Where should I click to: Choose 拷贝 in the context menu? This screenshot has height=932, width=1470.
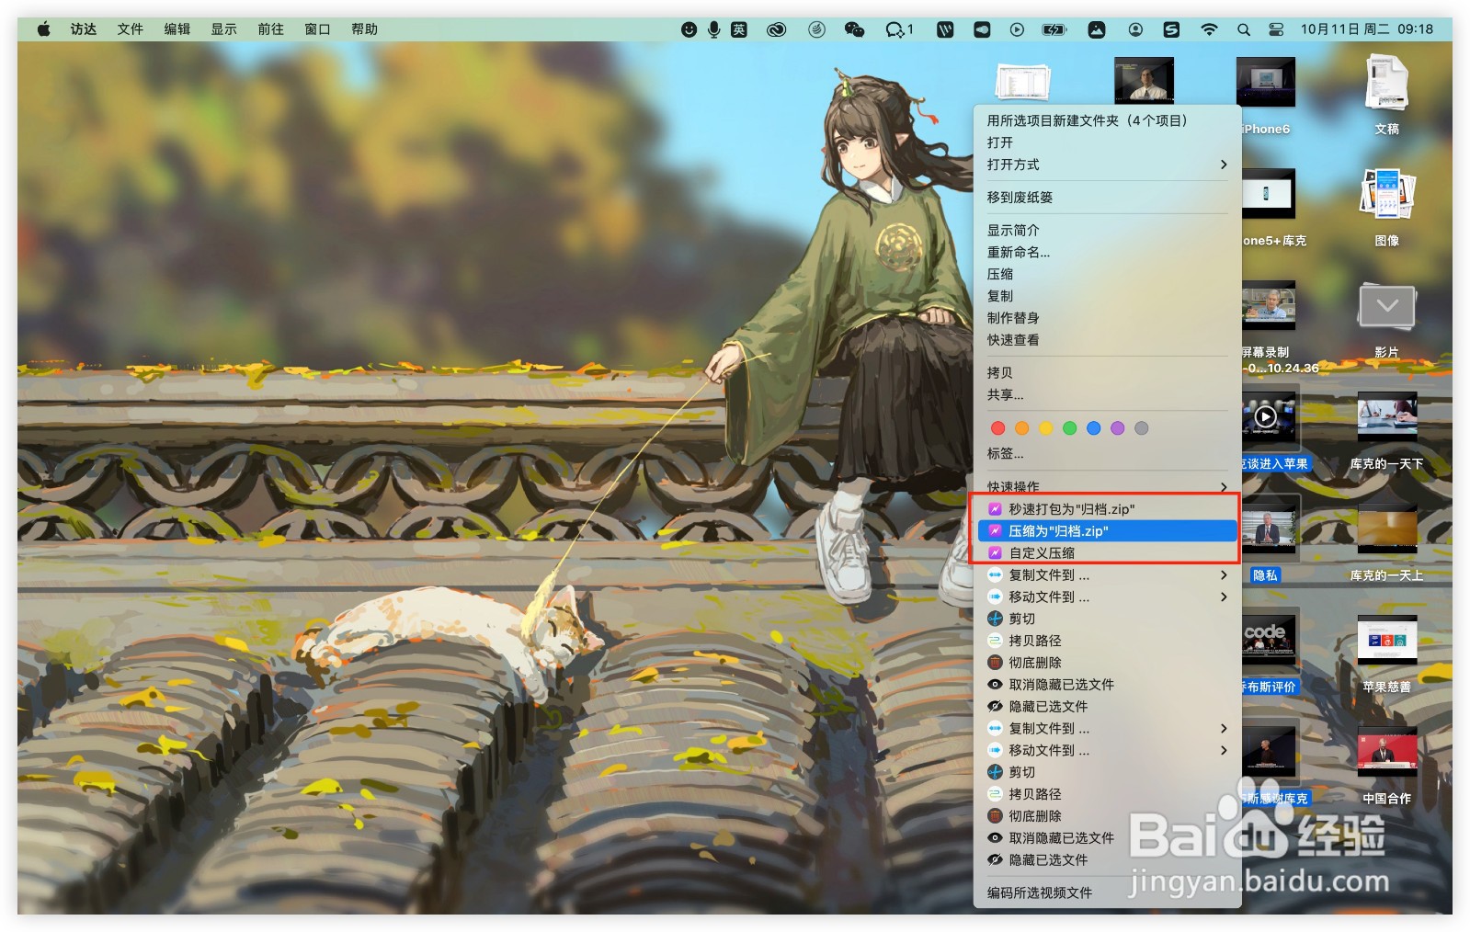pos(1107,373)
